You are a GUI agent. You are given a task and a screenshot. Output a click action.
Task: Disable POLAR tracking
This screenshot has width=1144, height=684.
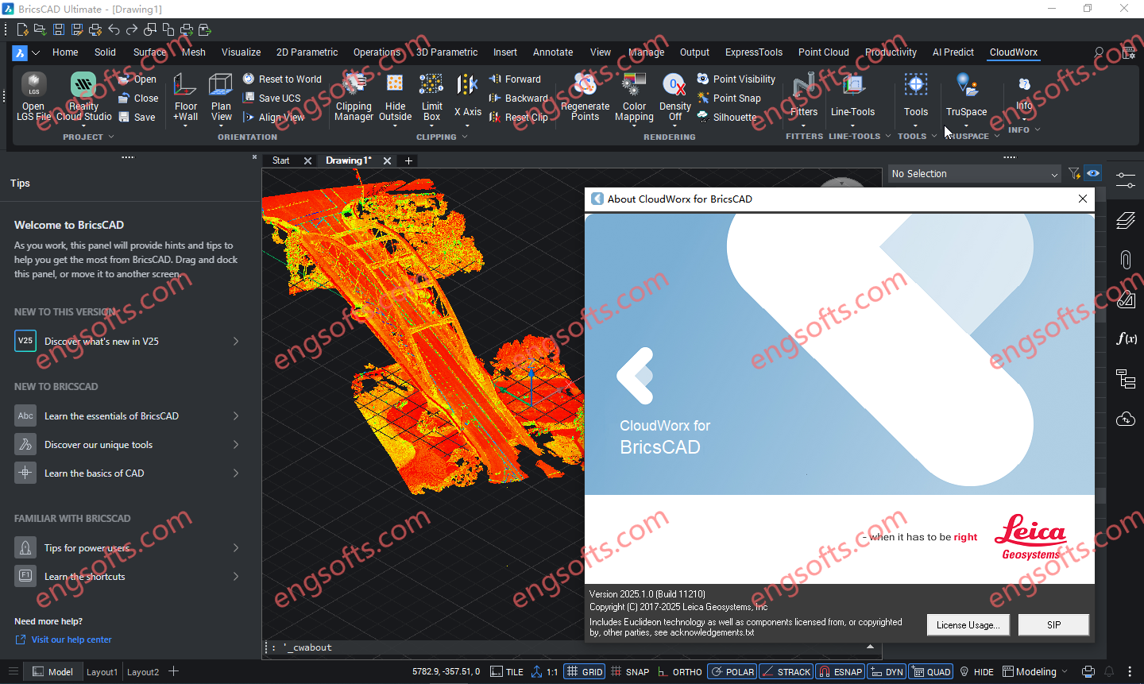click(x=732, y=672)
